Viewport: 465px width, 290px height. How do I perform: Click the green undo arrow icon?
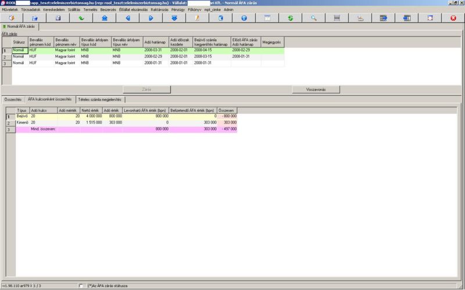[x=81, y=18]
